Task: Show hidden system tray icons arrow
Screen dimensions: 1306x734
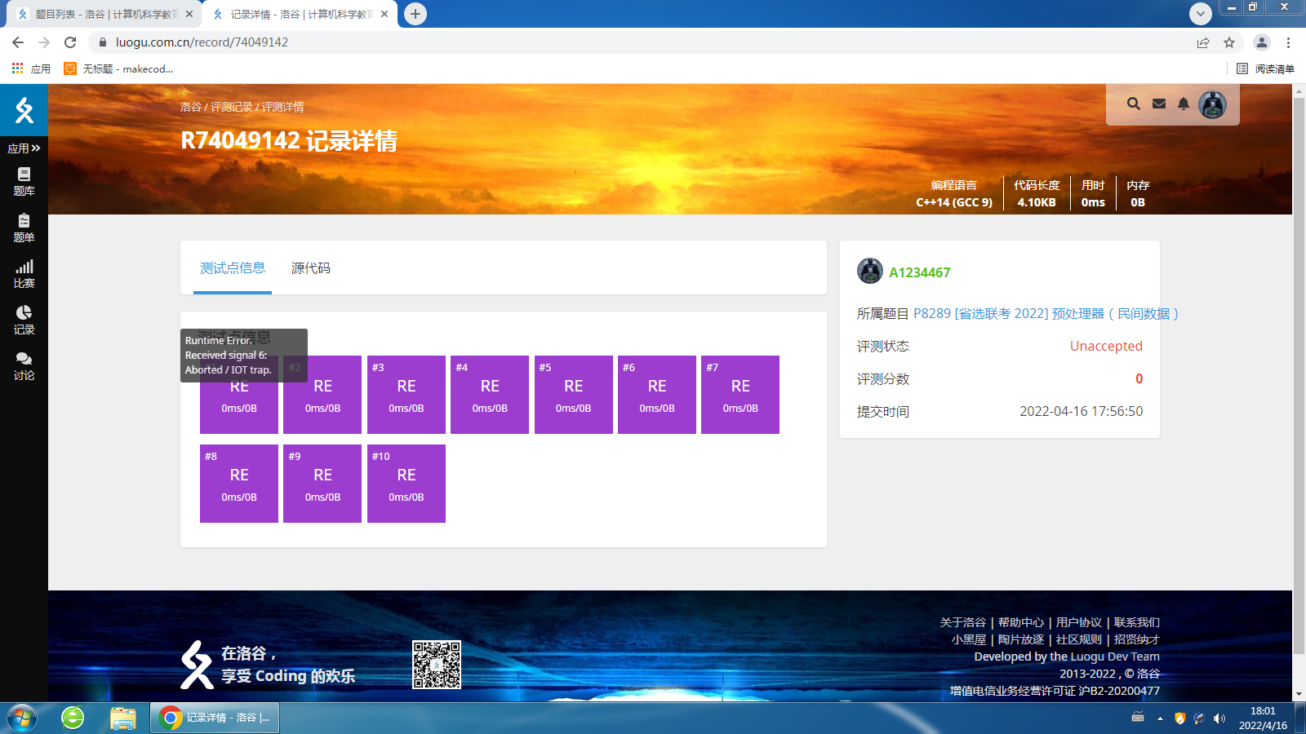Action: (1160, 719)
